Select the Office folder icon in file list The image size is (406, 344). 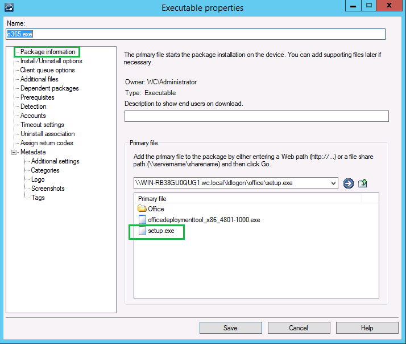pos(142,209)
